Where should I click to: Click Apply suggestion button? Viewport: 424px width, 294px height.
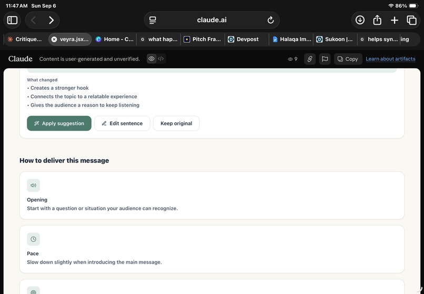(59, 123)
